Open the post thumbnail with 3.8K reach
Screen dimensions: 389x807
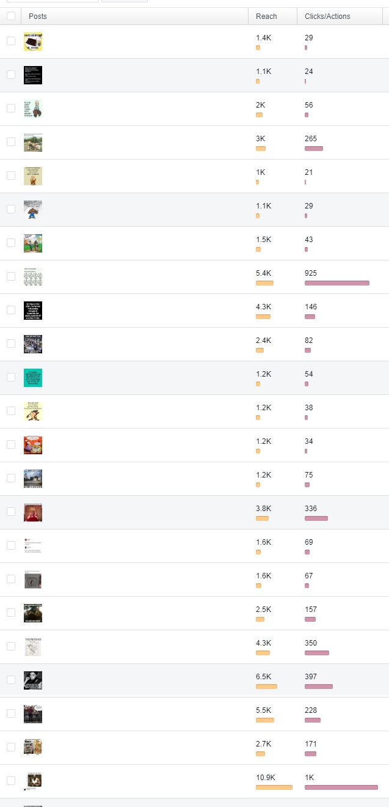[33, 512]
